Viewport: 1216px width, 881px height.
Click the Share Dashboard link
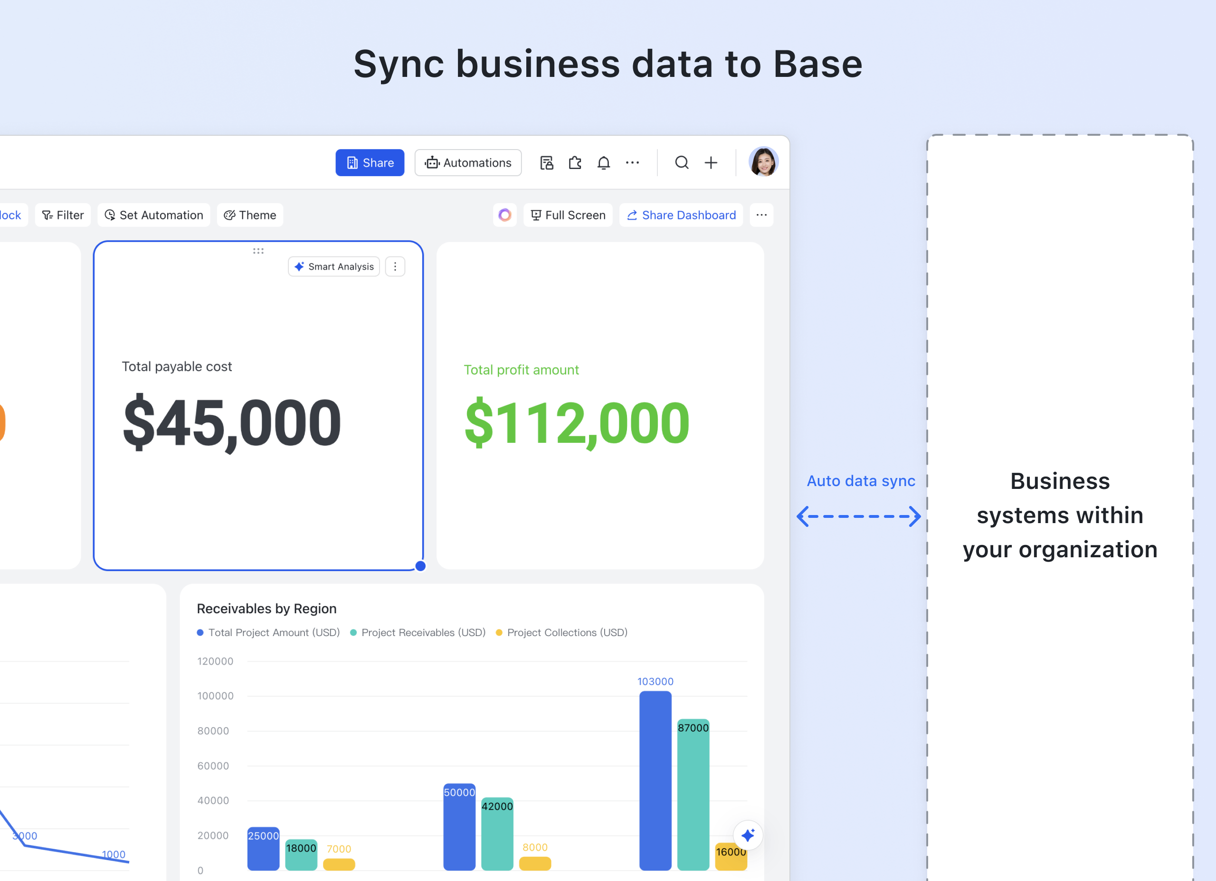[681, 216]
